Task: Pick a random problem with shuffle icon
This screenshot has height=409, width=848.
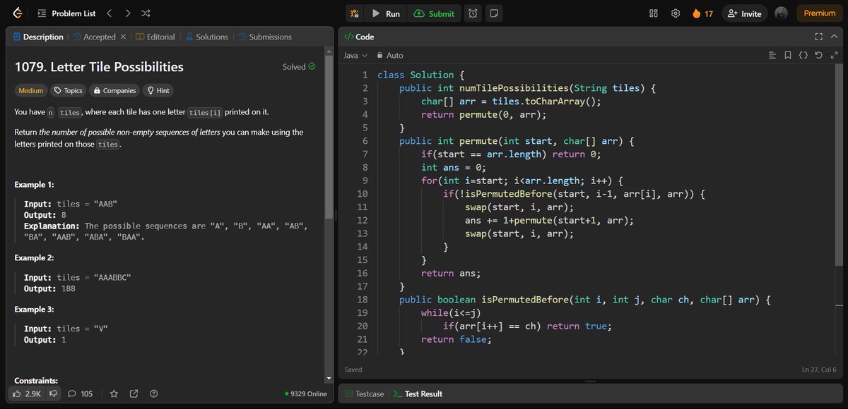Action: [x=146, y=13]
